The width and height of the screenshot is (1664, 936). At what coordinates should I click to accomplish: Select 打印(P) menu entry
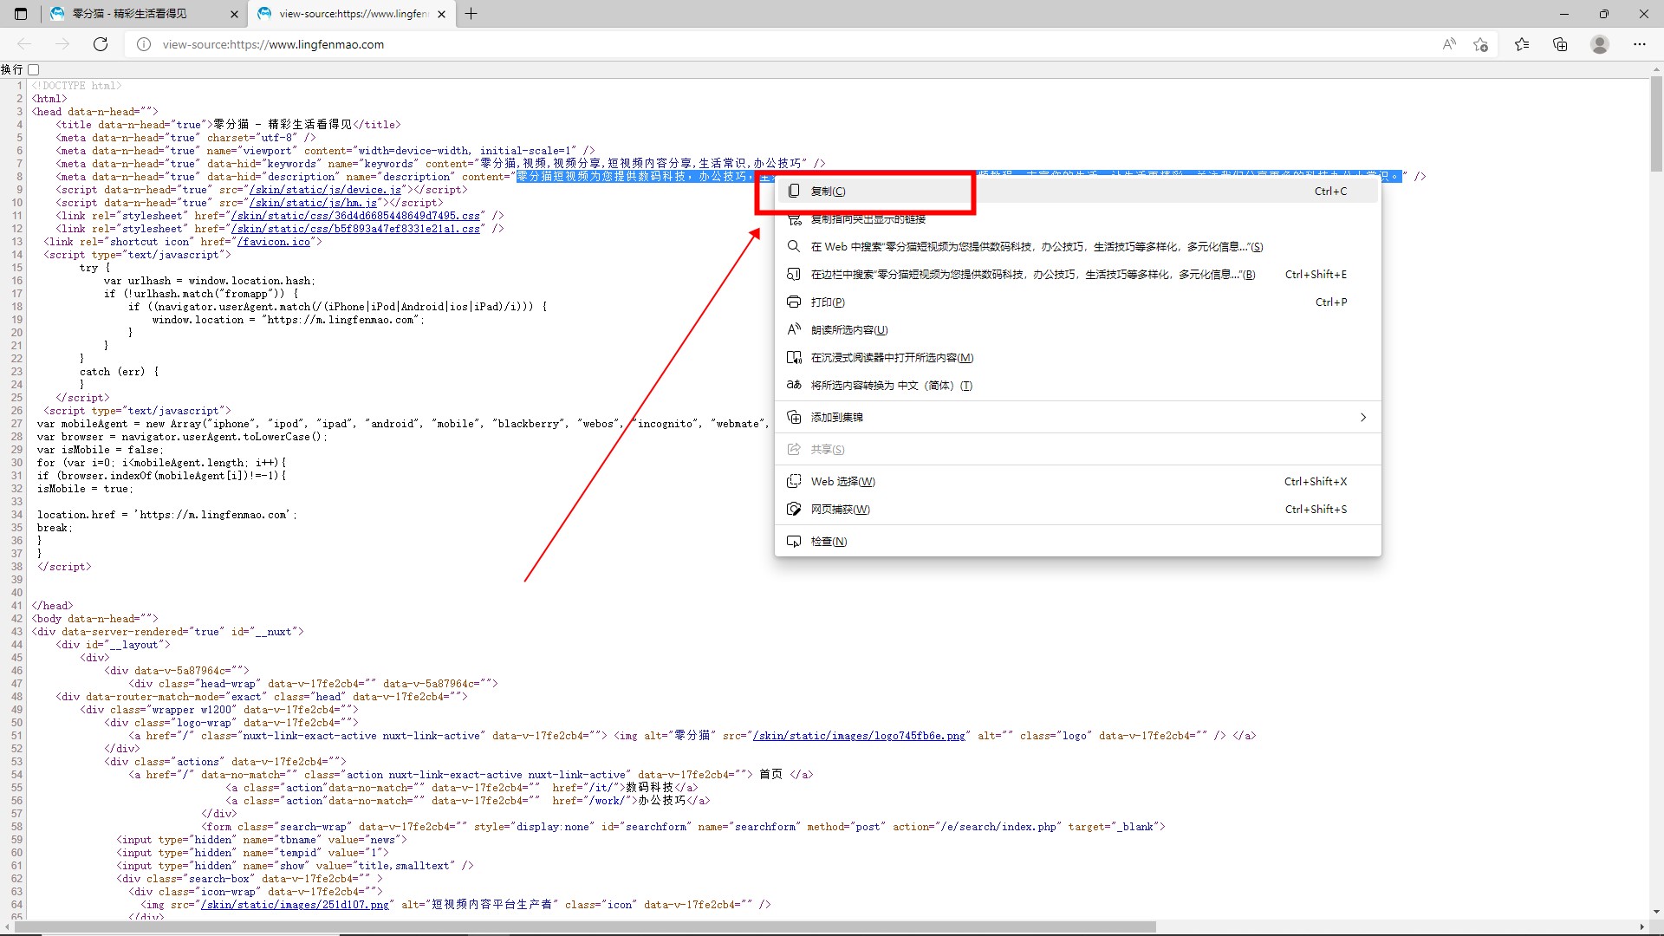click(x=827, y=302)
